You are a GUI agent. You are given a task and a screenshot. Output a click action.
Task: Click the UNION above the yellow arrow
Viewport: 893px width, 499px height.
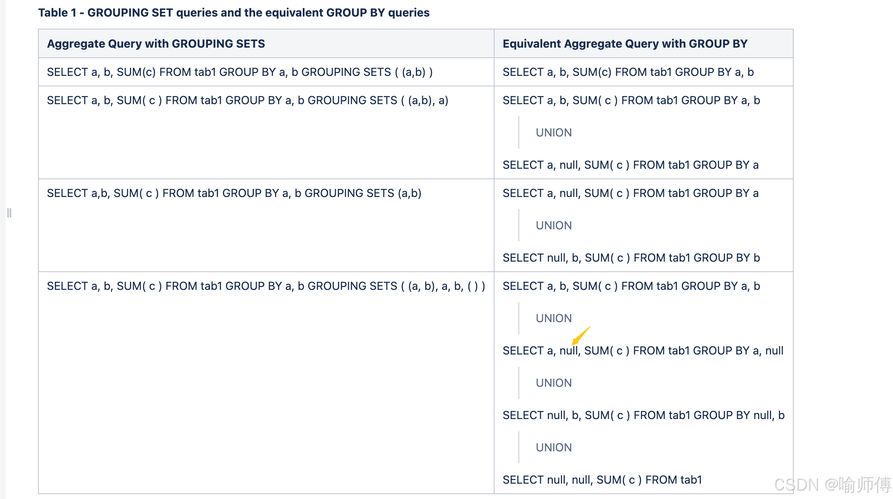click(x=553, y=318)
